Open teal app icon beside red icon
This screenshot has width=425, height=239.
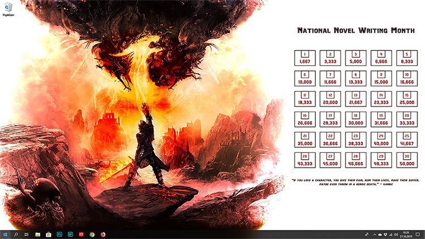pyautogui.click(x=70, y=234)
